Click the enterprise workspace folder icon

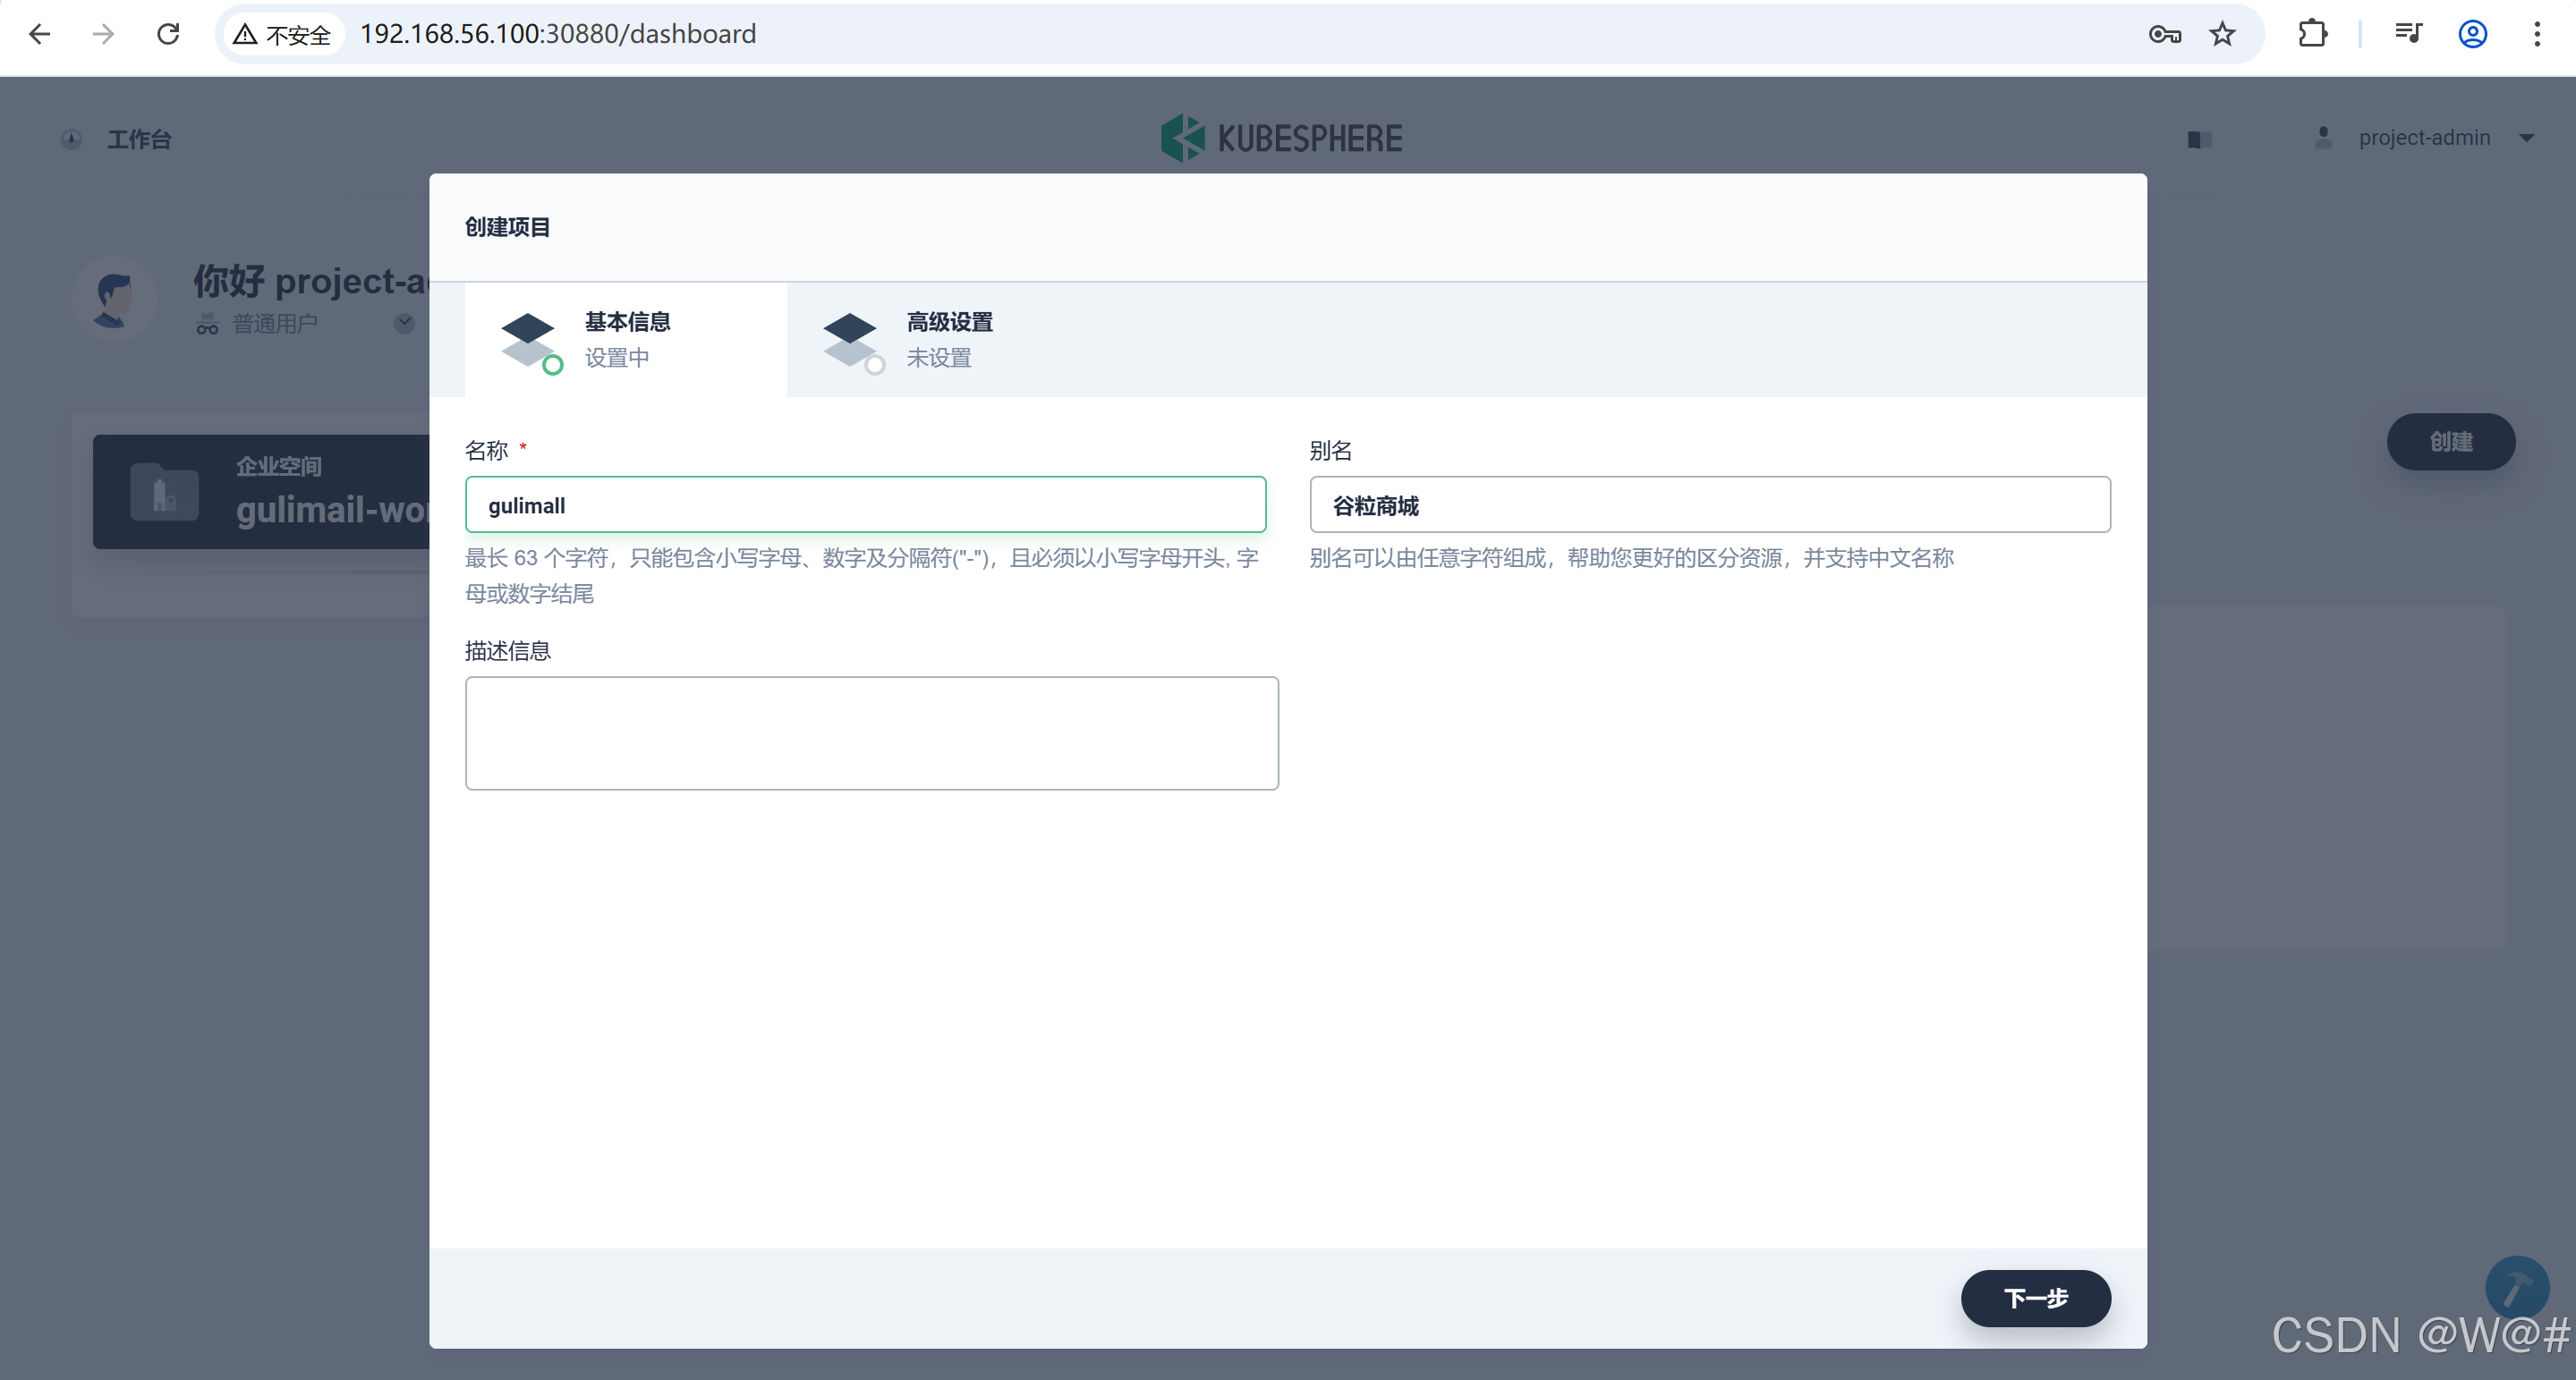[x=164, y=492]
